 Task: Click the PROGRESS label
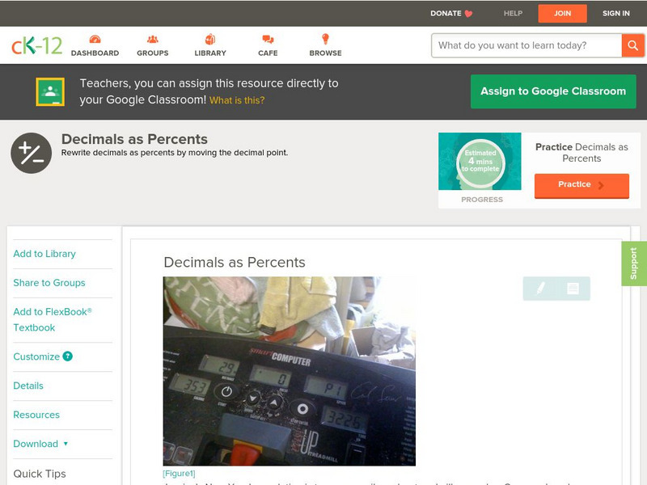click(x=482, y=200)
